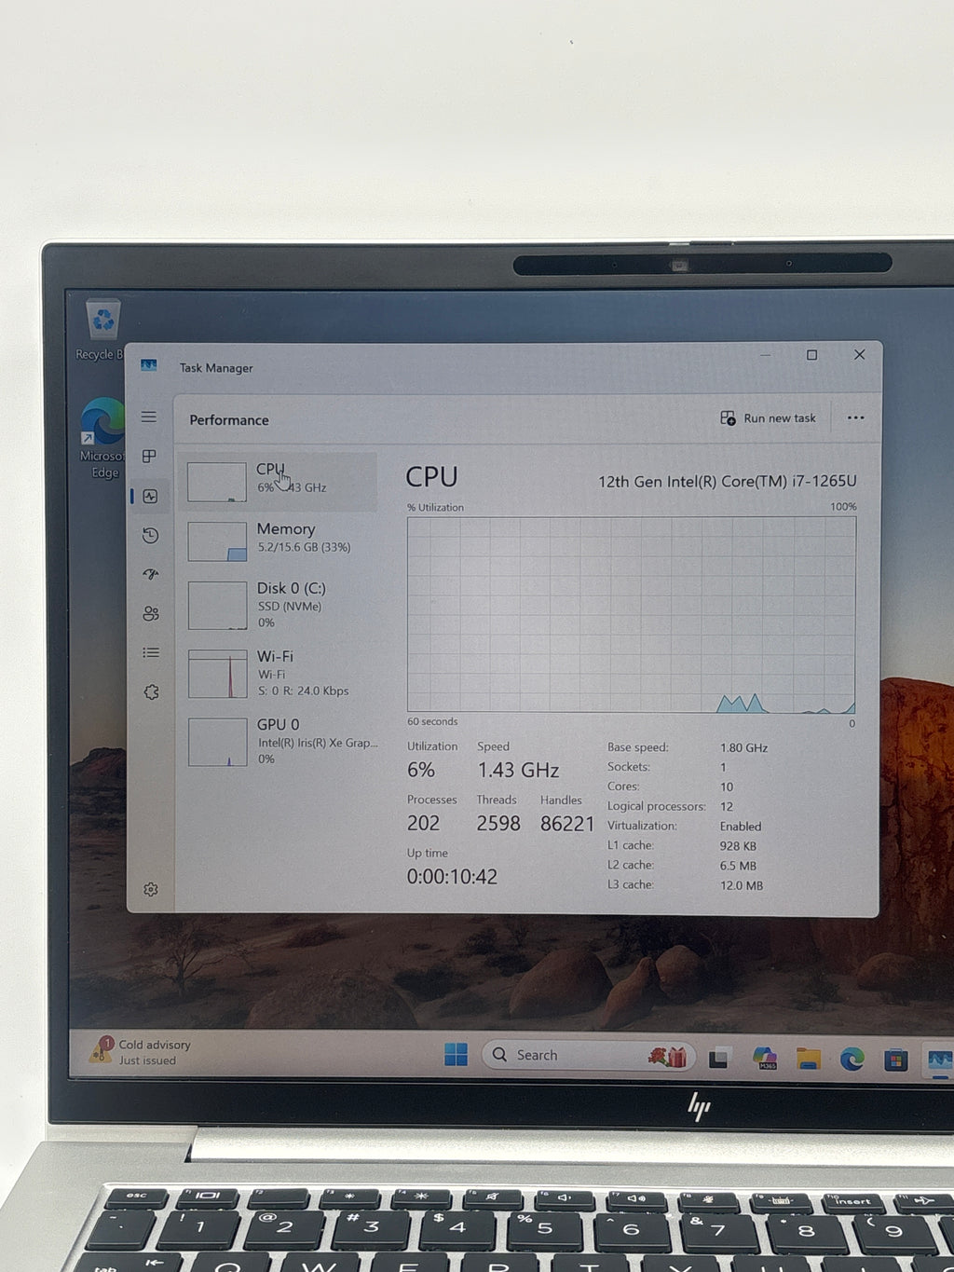
Task: Open the Details page list icon
Action: [x=150, y=652]
